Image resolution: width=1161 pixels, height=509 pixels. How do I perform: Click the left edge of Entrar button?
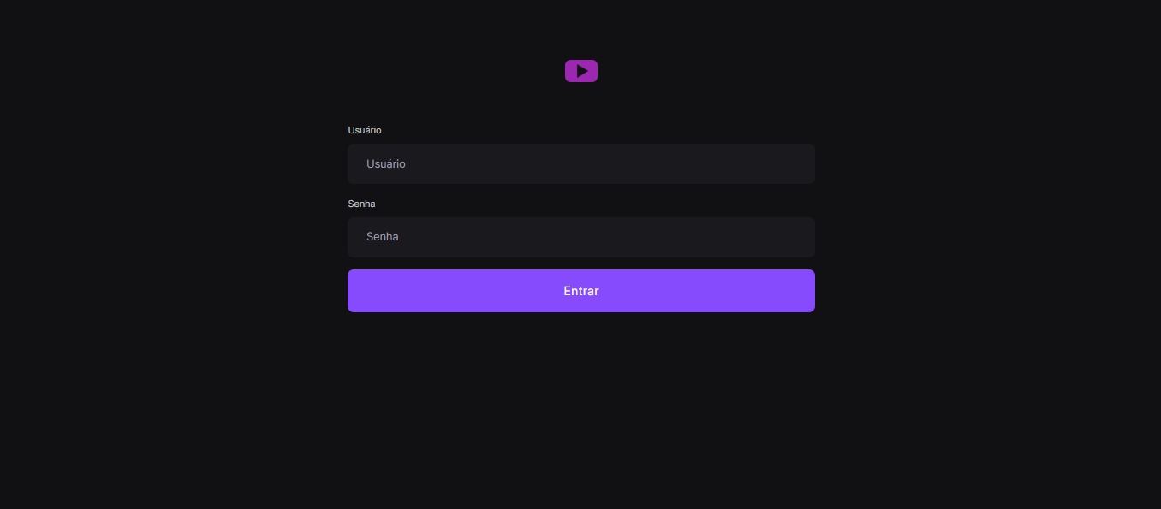click(x=356, y=291)
